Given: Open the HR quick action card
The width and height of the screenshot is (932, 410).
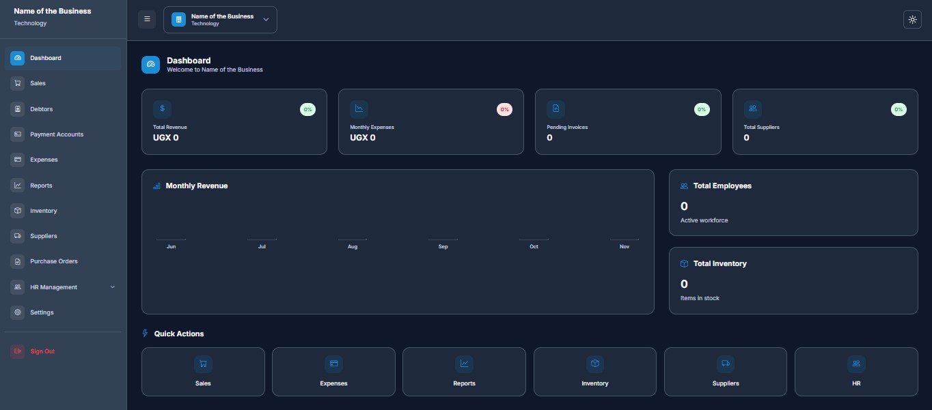Looking at the screenshot, I should point(856,372).
